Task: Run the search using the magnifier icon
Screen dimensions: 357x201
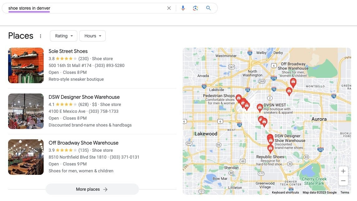Action: [x=208, y=8]
